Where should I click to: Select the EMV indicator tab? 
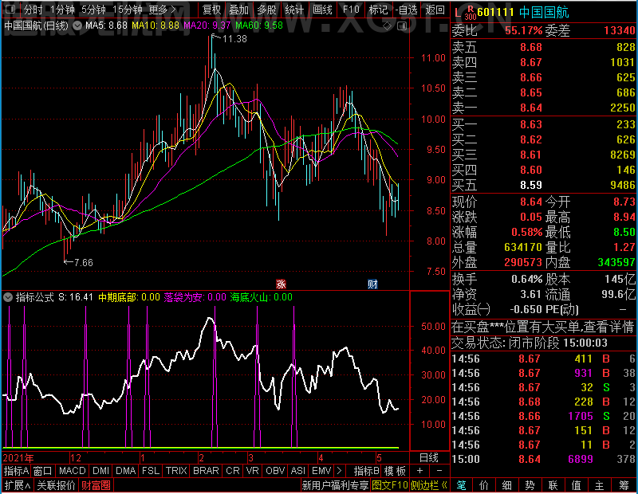tap(321, 470)
